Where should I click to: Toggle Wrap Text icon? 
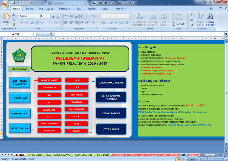[93, 16]
